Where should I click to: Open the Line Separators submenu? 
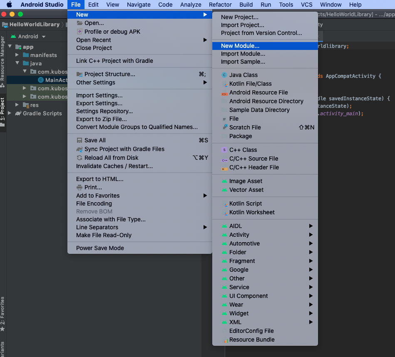point(140,227)
